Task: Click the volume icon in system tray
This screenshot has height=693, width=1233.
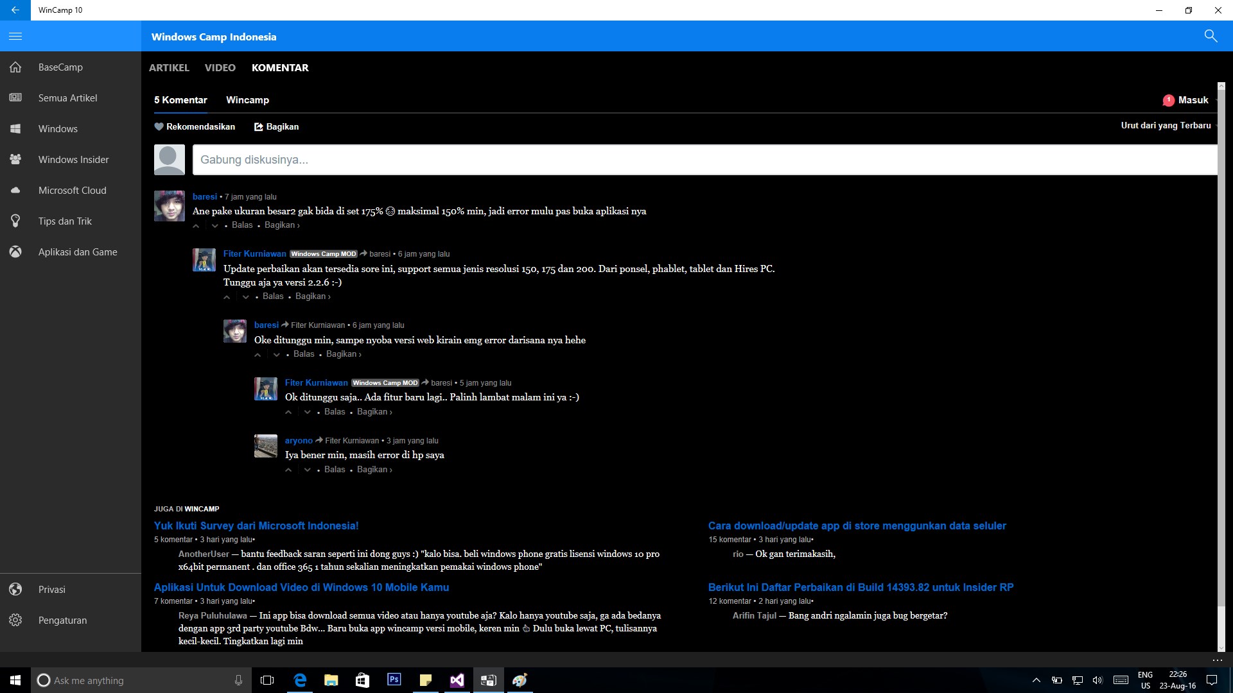Action: point(1097,680)
